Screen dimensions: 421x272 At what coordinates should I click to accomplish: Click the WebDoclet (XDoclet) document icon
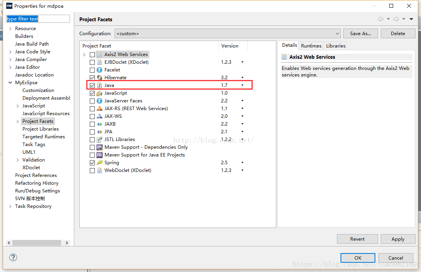[99, 170]
